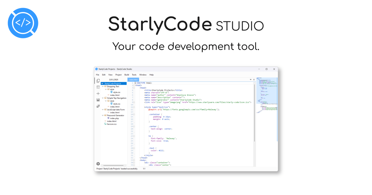This screenshot has width=372, height=195.
Task: Fold the .container rule at line 14
Action: 134,114
